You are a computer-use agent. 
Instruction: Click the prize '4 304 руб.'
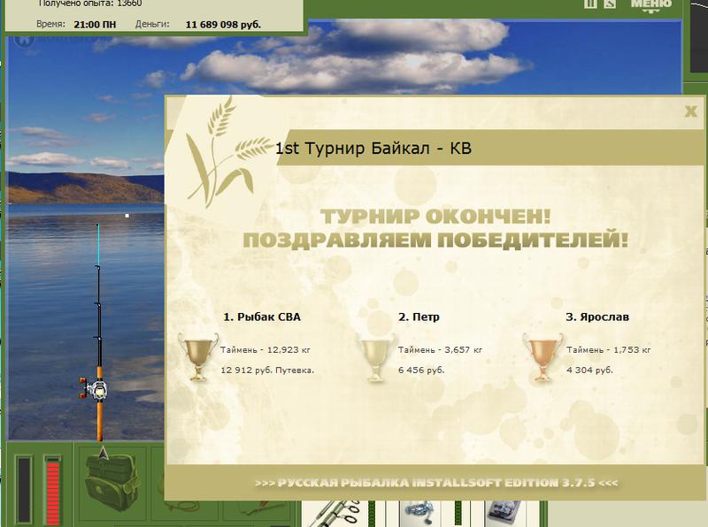pyautogui.click(x=589, y=370)
